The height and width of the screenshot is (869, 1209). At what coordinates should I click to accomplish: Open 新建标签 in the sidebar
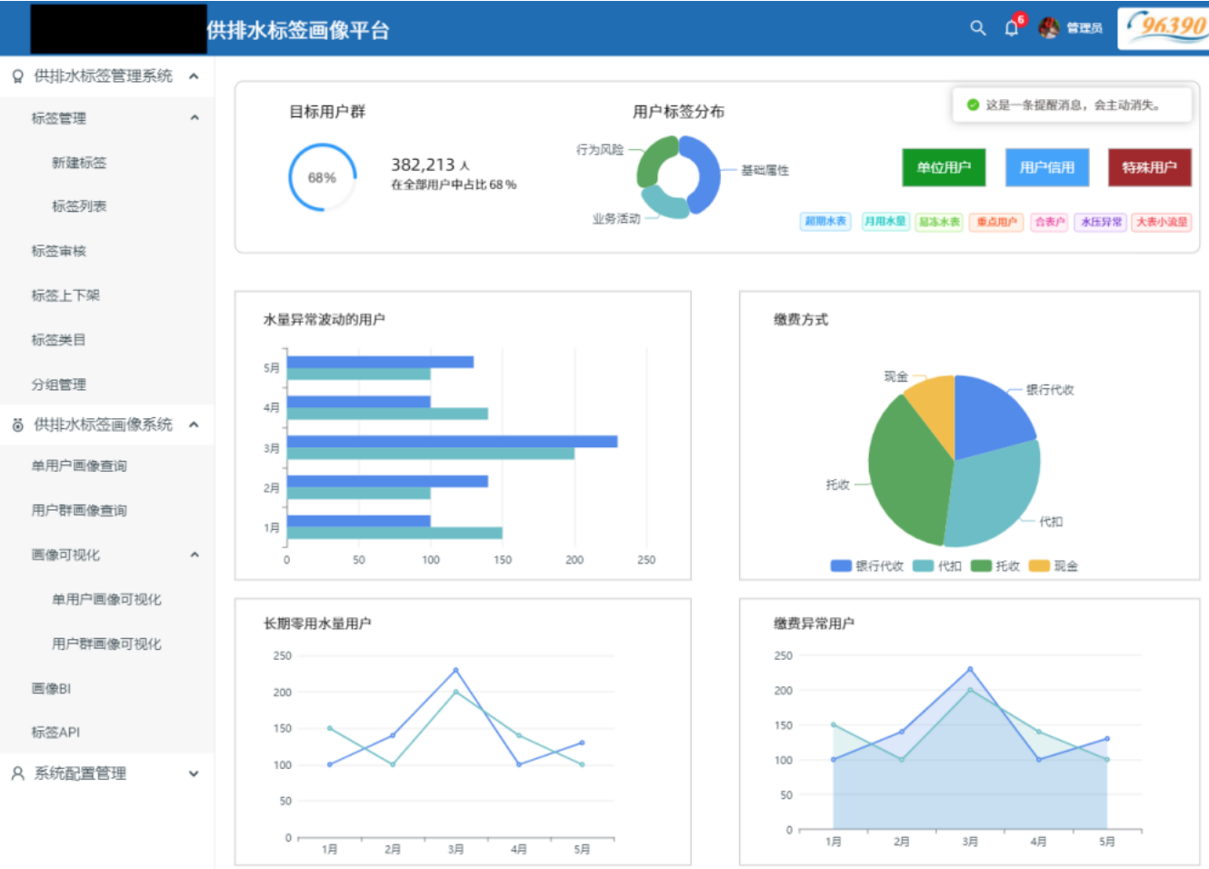pos(79,163)
